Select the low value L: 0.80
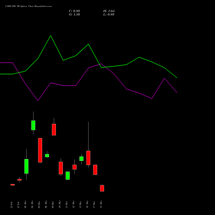The height and width of the screenshot is (215, 215). pyautogui.click(x=109, y=15)
